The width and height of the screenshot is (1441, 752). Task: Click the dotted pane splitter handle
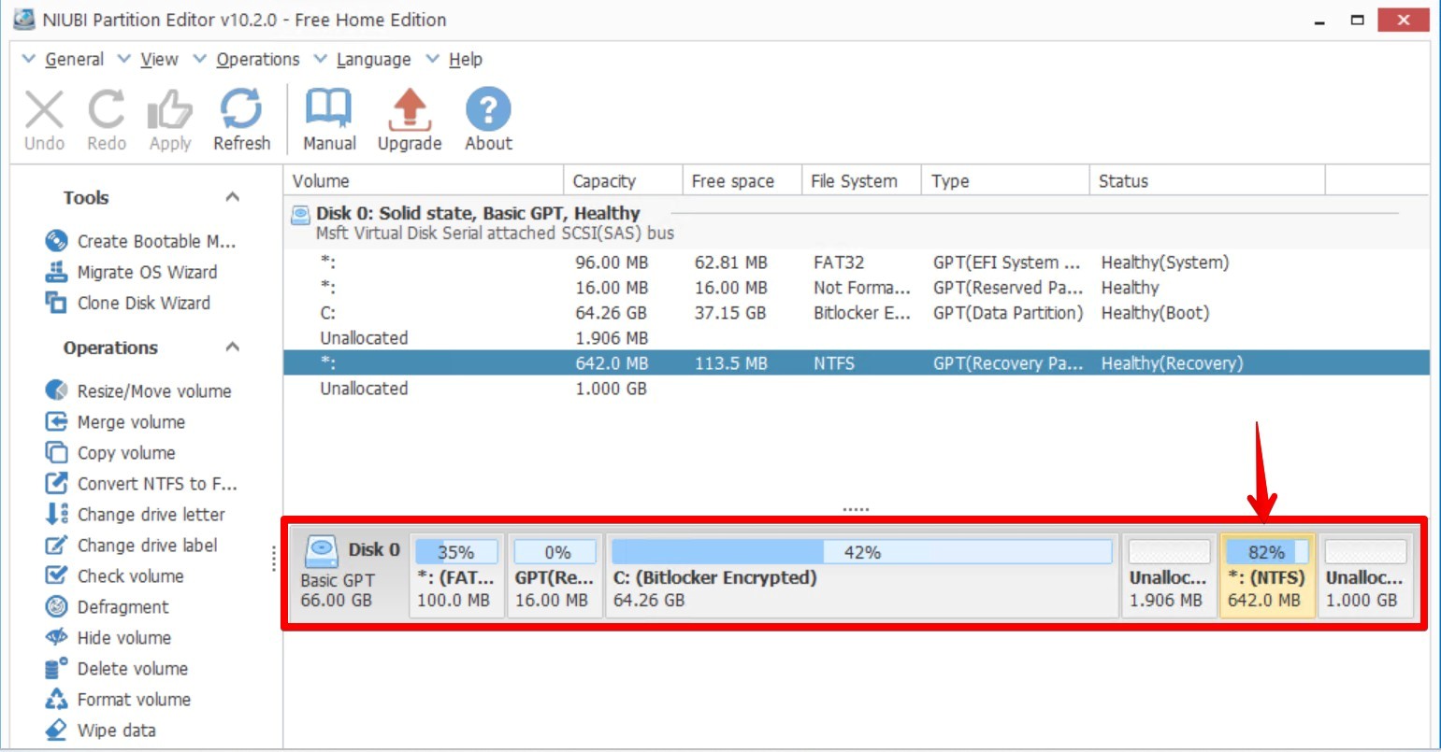(856, 510)
